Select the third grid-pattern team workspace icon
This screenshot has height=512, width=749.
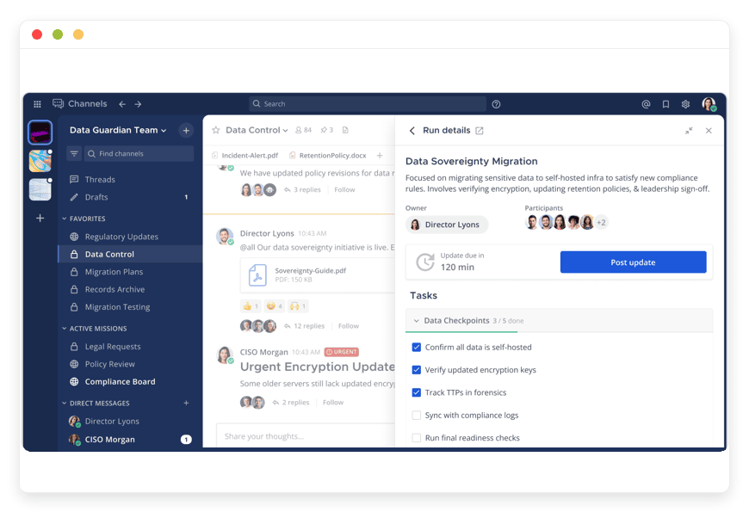(x=40, y=189)
